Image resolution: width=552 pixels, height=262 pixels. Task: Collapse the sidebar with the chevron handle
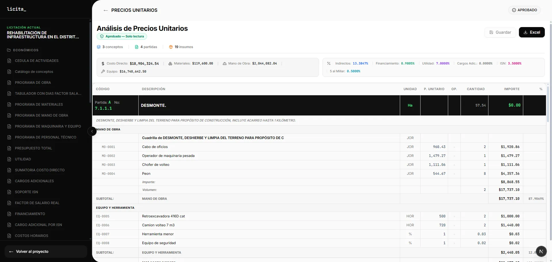click(x=92, y=131)
